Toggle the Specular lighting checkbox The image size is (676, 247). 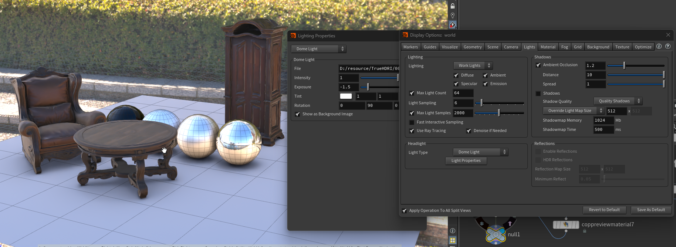coord(456,84)
